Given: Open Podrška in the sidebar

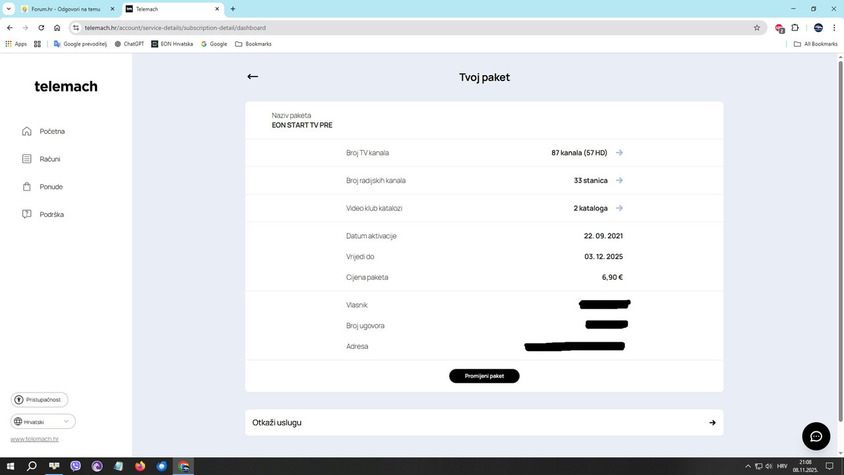Looking at the screenshot, I should [x=43, y=214].
